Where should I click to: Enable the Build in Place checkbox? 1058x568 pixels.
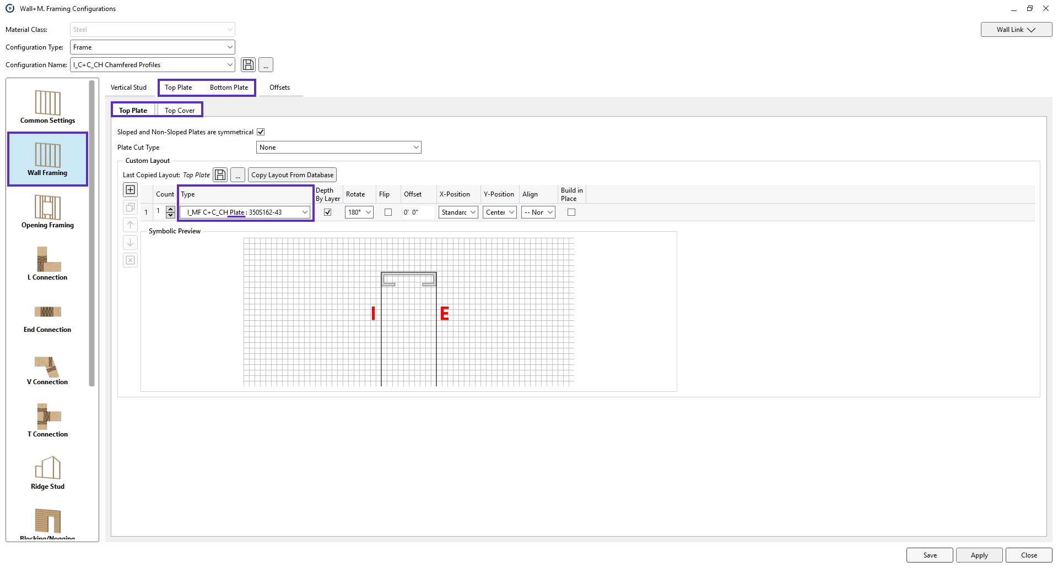(x=571, y=212)
